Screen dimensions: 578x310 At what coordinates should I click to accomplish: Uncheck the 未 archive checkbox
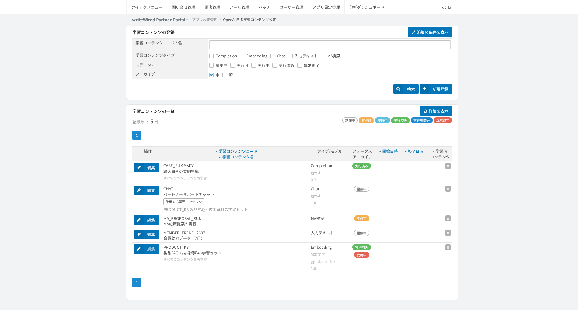click(x=211, y=75)
